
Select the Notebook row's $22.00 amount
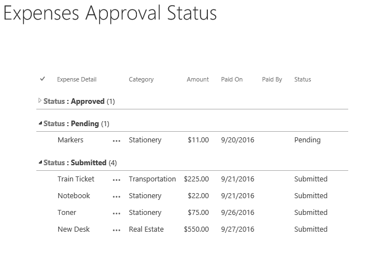(x=198, y=196)
